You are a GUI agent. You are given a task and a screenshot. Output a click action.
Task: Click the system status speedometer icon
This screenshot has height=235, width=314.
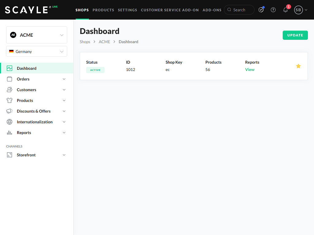click(261, 10)
